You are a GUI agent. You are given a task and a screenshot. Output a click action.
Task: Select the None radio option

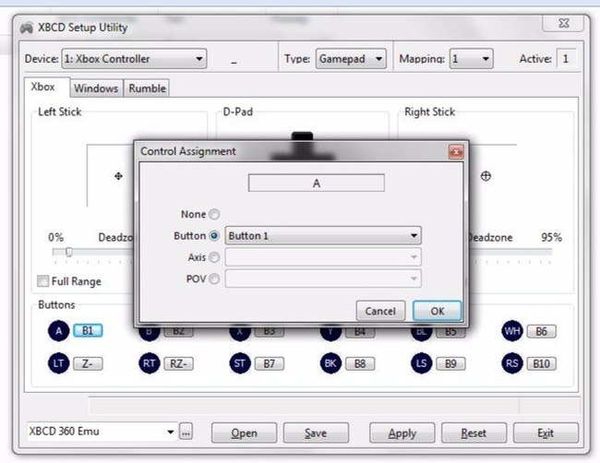tap(215, 214)
